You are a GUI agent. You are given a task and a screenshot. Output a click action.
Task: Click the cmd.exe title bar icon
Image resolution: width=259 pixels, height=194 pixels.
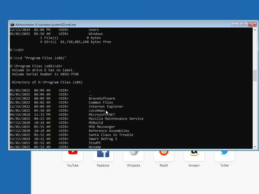[x=12, y=25]
